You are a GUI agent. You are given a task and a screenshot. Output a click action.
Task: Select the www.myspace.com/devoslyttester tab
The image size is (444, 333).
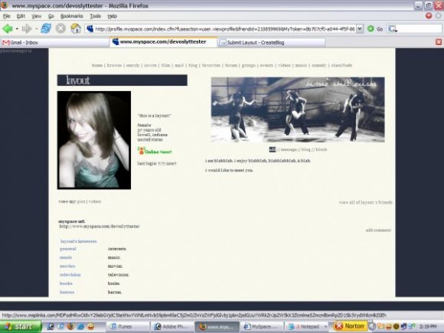point(163,42)
